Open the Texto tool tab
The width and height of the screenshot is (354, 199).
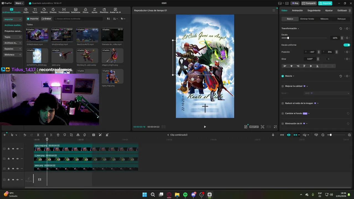pos(35,11)
